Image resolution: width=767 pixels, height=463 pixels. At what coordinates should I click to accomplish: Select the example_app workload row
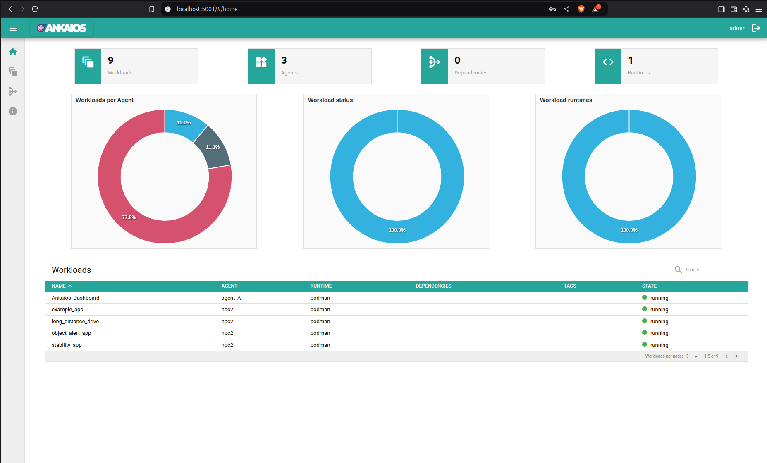tap(396, 310)
